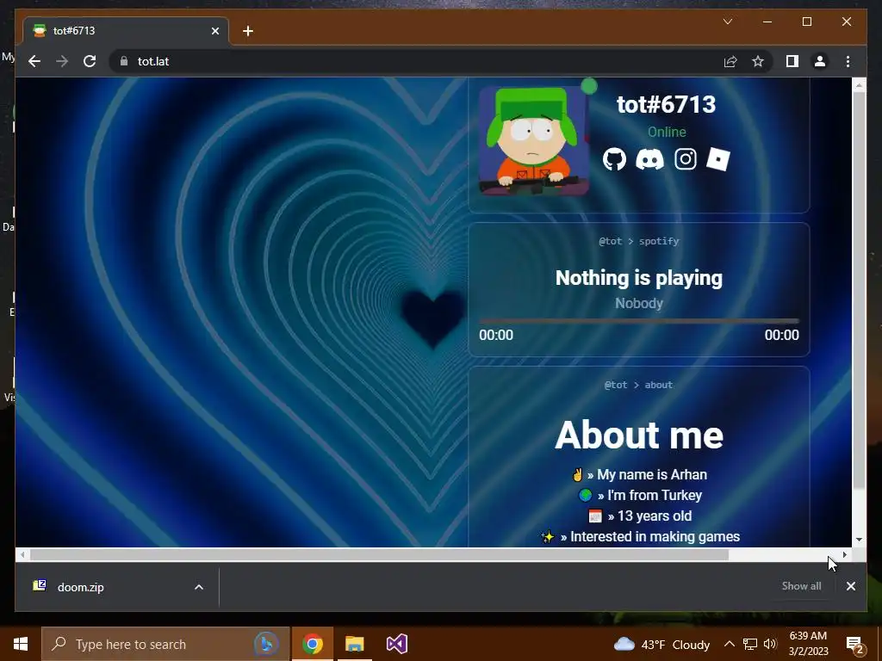Open the tab search dropdown
The height and width of the screenshot is (661, 882).
pos(727,22)
